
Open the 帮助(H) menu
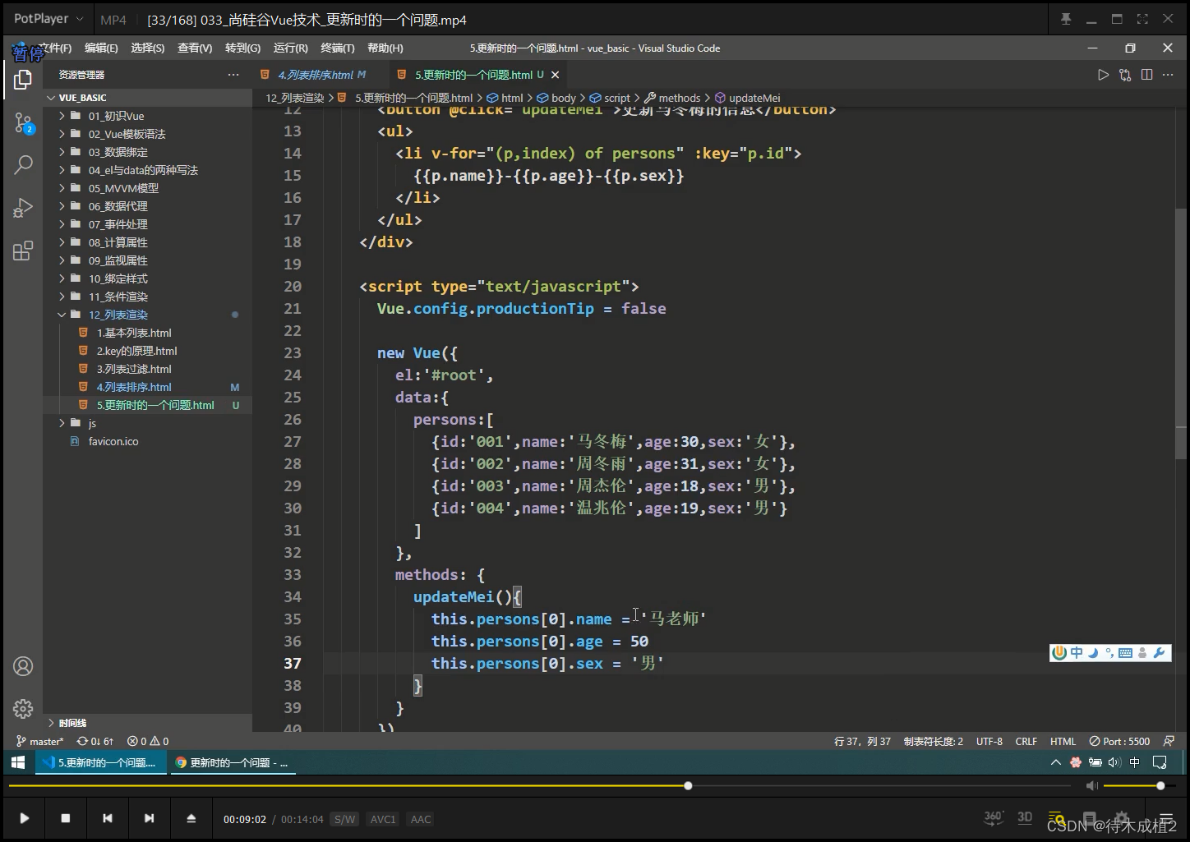(x=385, y=48)
